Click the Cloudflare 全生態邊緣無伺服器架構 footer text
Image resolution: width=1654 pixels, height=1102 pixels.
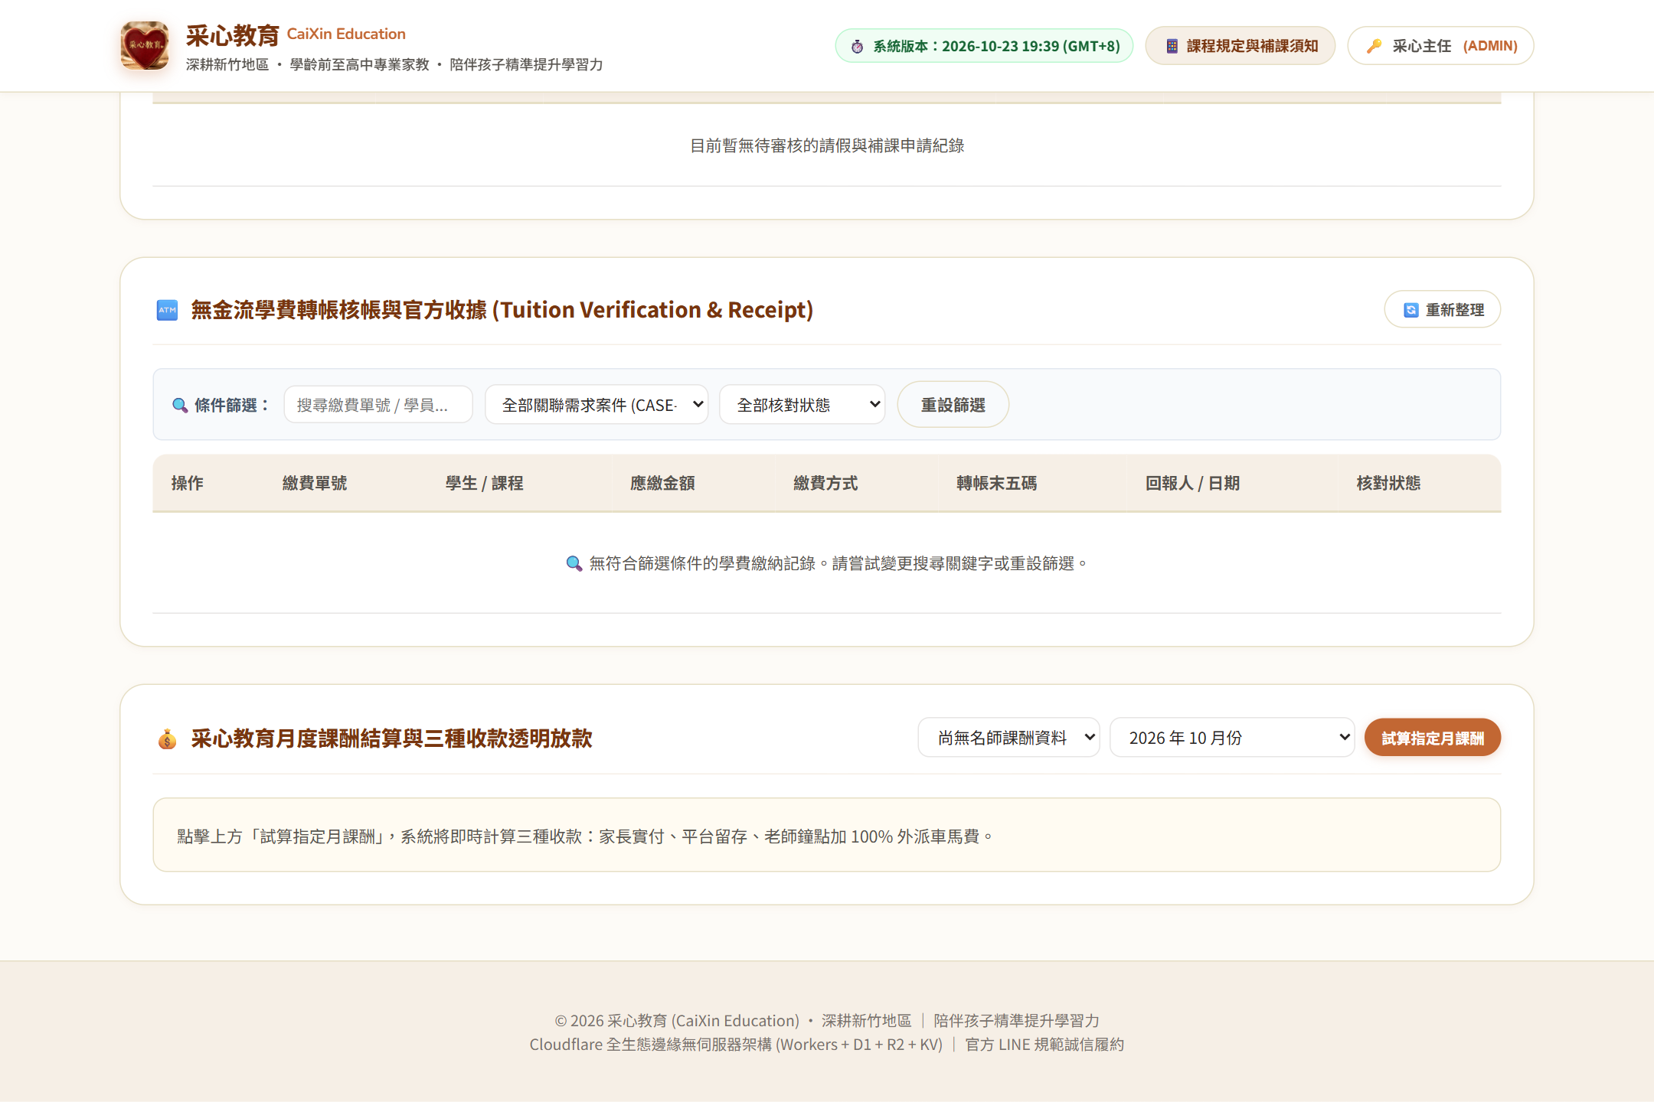point(736,1045)
